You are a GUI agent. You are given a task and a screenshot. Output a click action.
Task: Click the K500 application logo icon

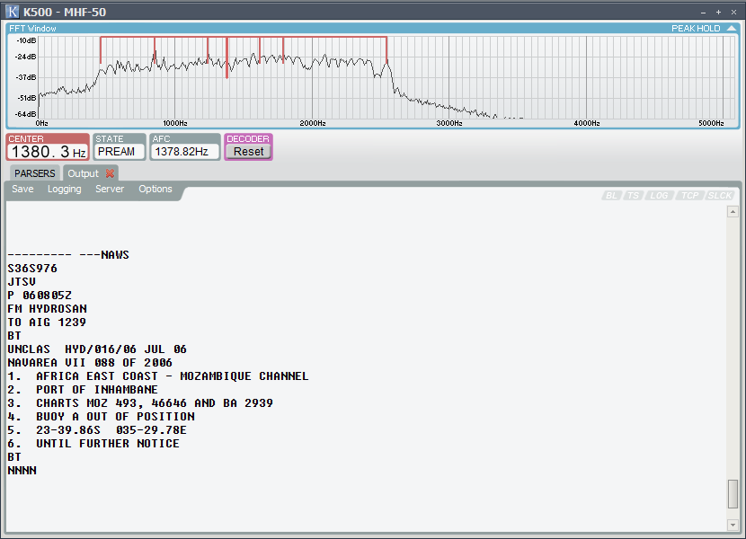point(12,12)
